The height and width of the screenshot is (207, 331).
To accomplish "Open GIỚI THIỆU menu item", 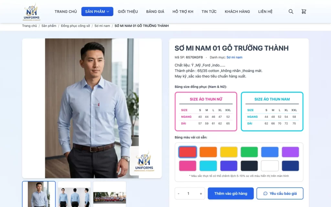I will pos(128,12).
